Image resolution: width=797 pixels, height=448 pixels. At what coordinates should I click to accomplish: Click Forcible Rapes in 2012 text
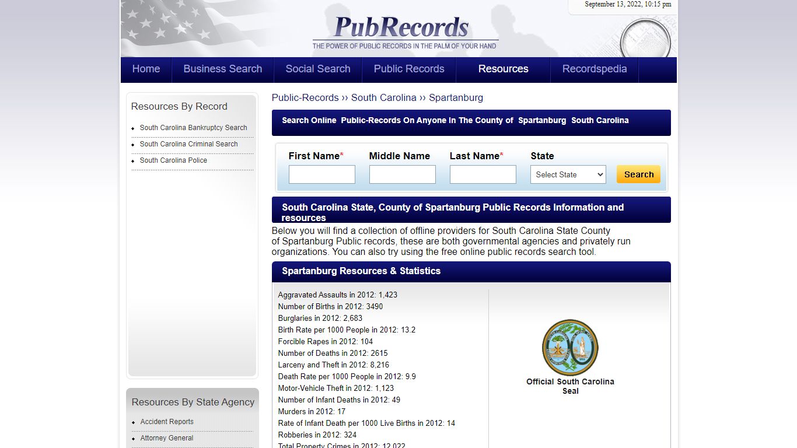point(326,342)
